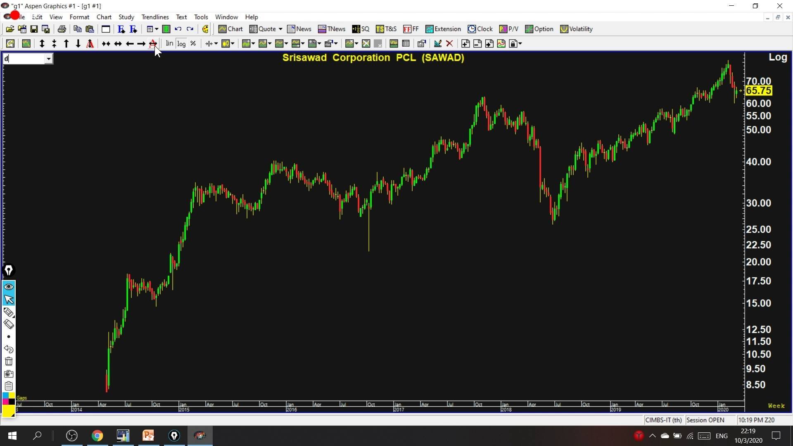793x446 pixels.
Task: Open the Study menu
Action: point(126,17)
